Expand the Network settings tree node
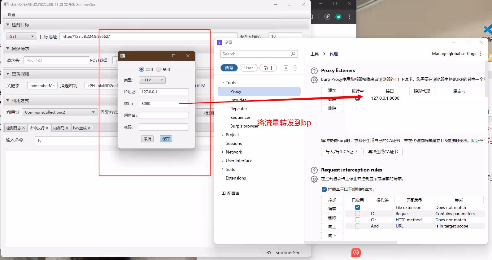The width and height of the screenshot is (492, 260). point(222,152)
